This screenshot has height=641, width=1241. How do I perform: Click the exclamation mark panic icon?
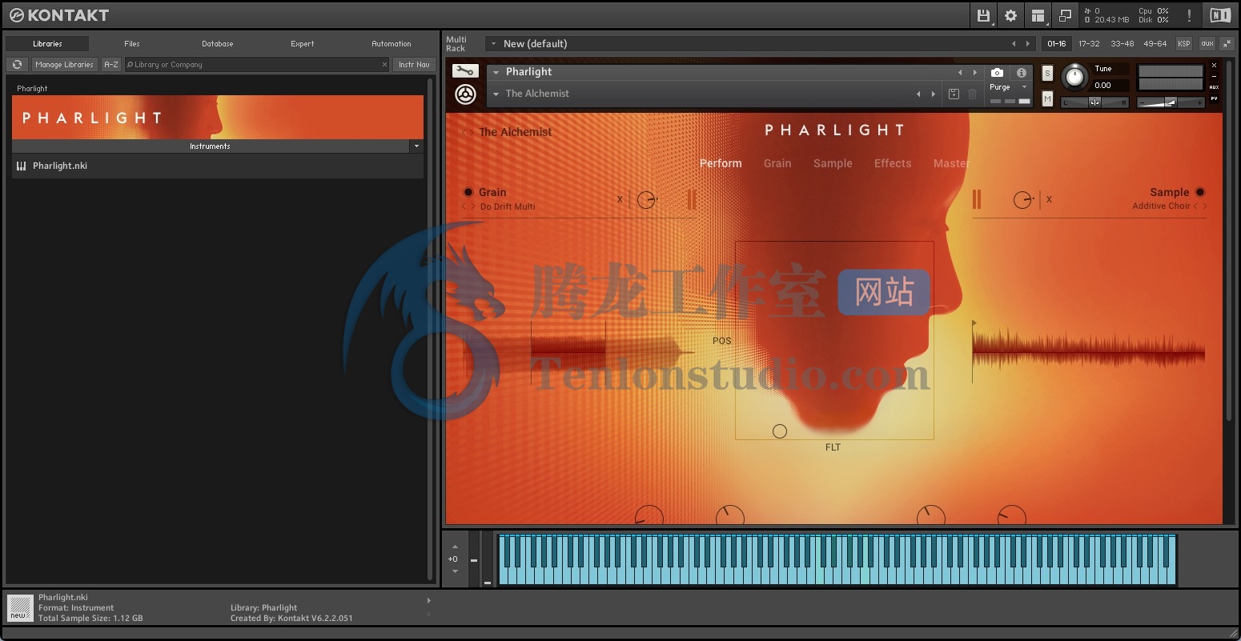1189,15
